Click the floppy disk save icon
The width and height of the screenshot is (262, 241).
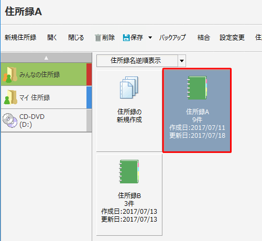126,38
